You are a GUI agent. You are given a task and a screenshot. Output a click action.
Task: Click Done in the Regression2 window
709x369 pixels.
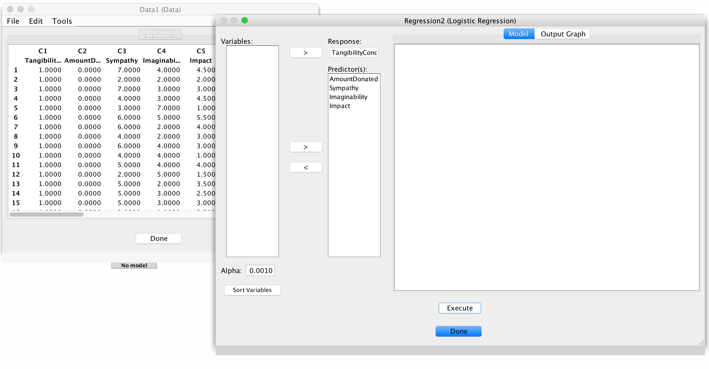[x=458, y=331]
